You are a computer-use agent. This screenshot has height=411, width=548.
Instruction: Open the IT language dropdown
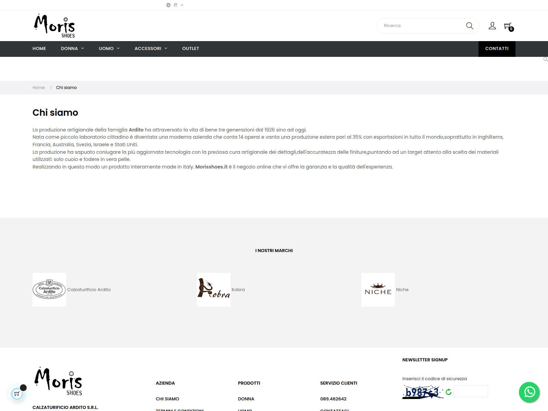click(178, 5)
